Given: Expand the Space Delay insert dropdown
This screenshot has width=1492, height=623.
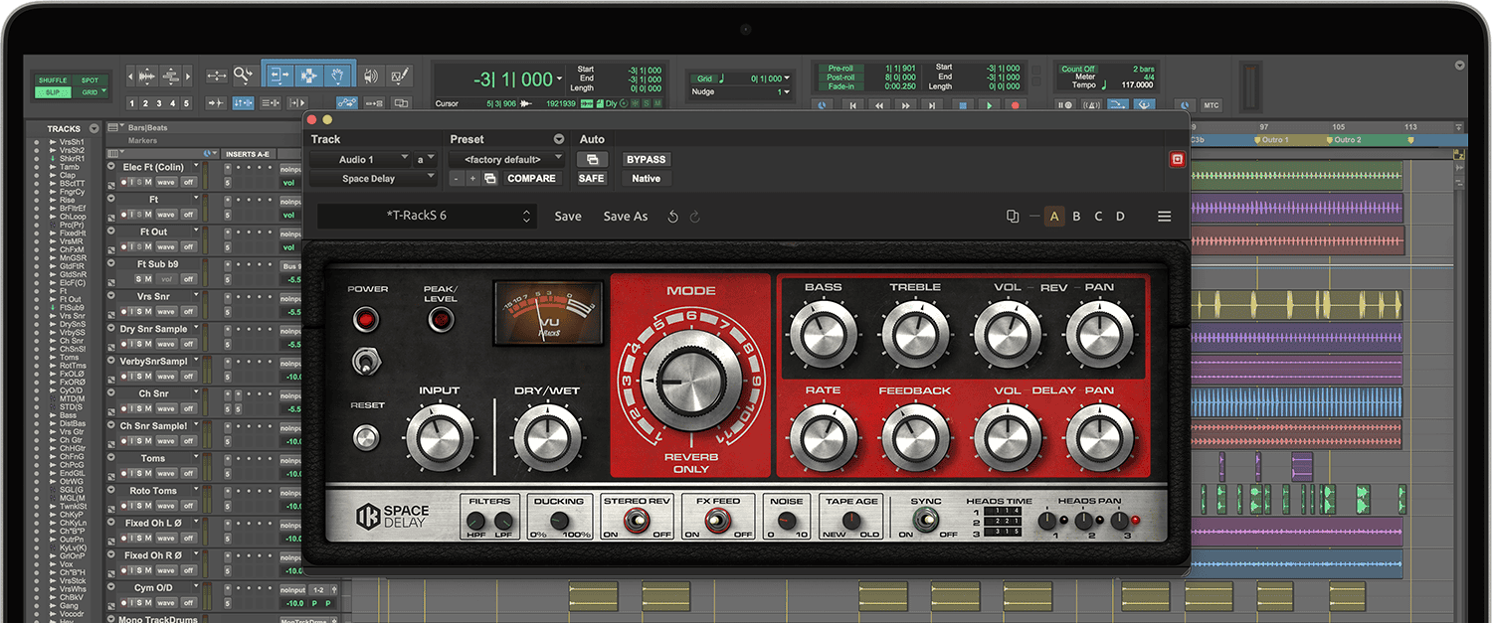Looking at the screenshot, I should click(373, 179).
